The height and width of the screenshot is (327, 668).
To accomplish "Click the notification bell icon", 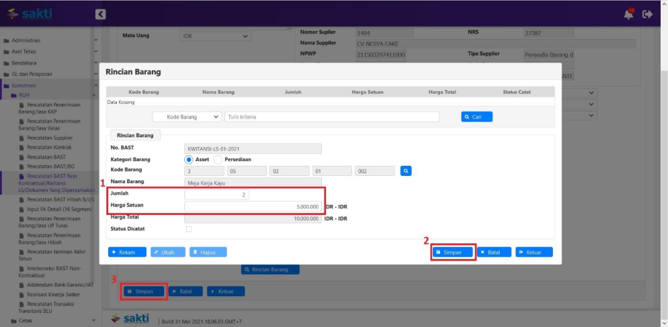I will pos(628,13).
